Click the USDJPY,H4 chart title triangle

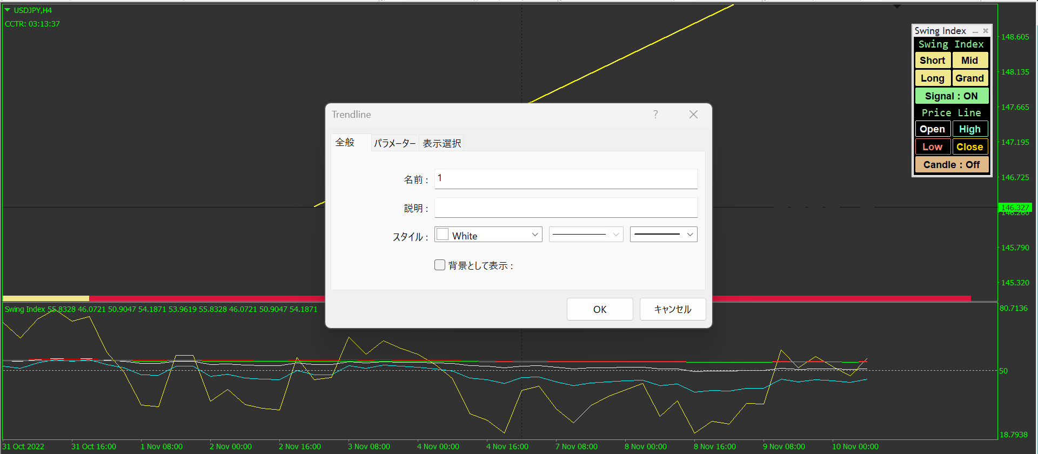[8, 10]
